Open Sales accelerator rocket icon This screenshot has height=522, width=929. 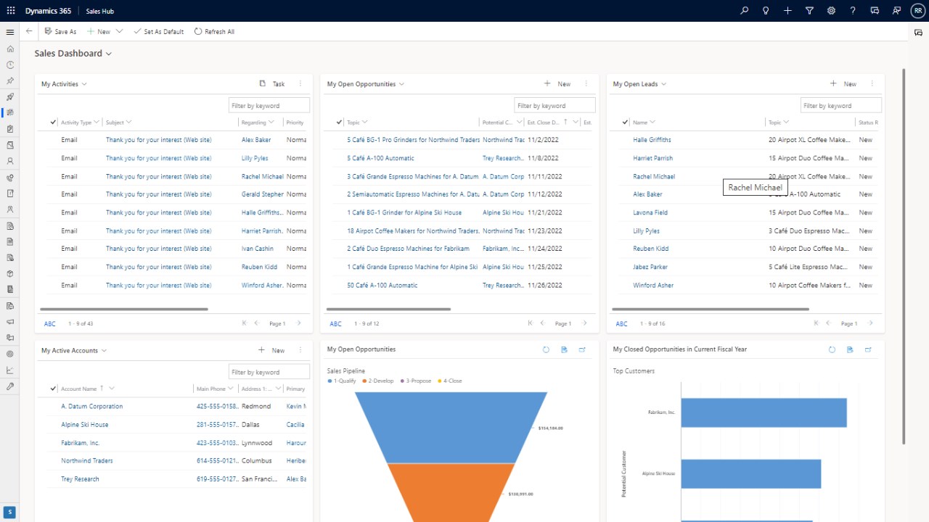(x=10, y=97)
